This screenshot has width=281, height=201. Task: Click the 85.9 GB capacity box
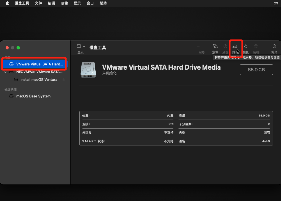point(256,70)
